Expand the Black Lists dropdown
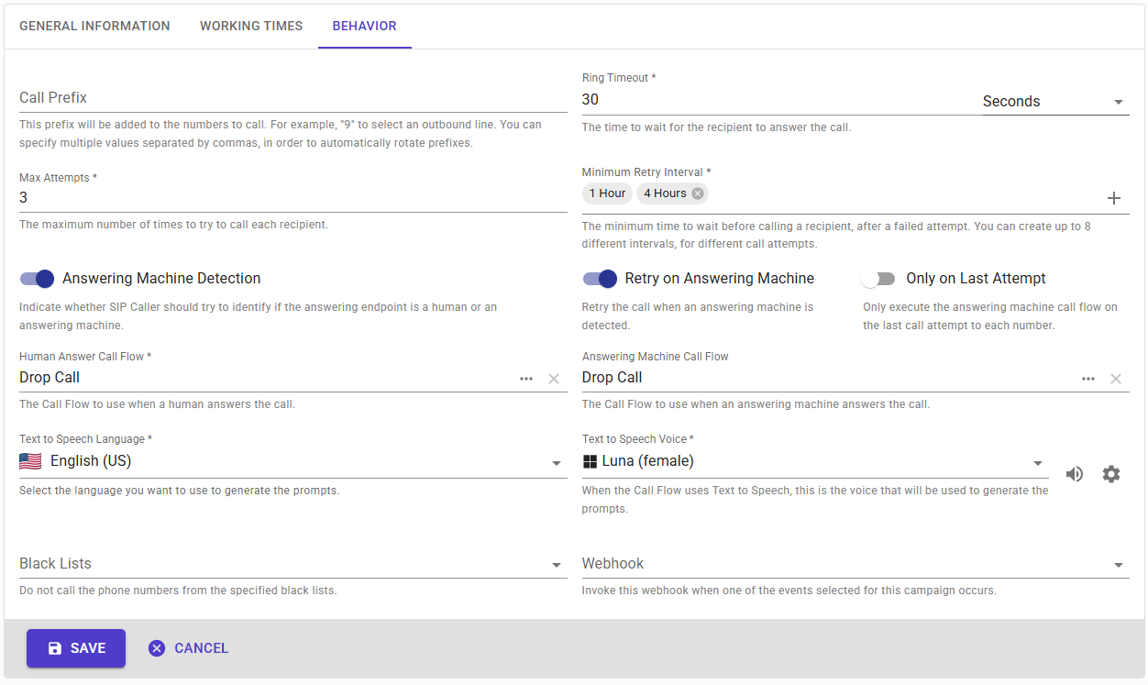 coord(557,565)
